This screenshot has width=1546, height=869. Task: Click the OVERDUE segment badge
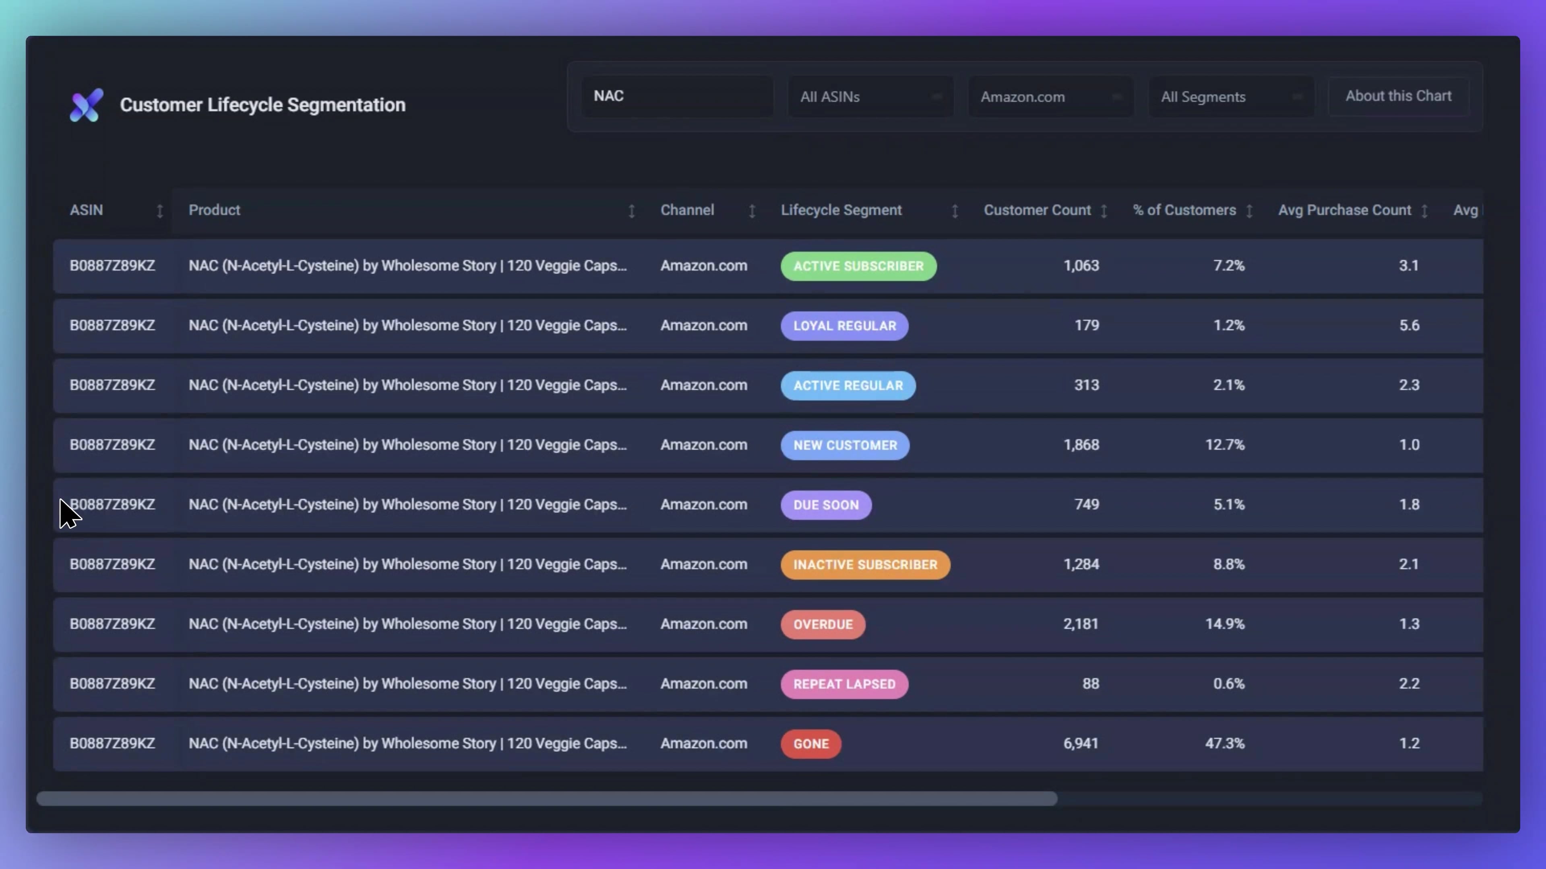click(823, 624)
